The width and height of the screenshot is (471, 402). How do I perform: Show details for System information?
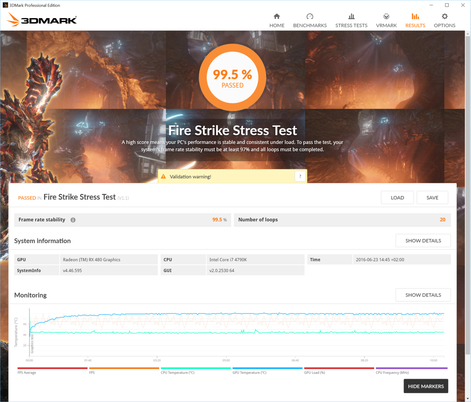click(423, 241)
